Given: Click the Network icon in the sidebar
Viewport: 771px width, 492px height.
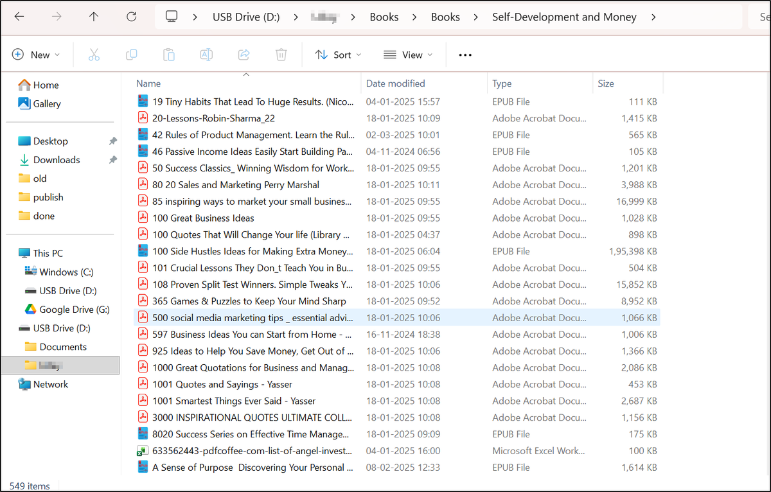Looking at the screenshot, I should (24, 384).
